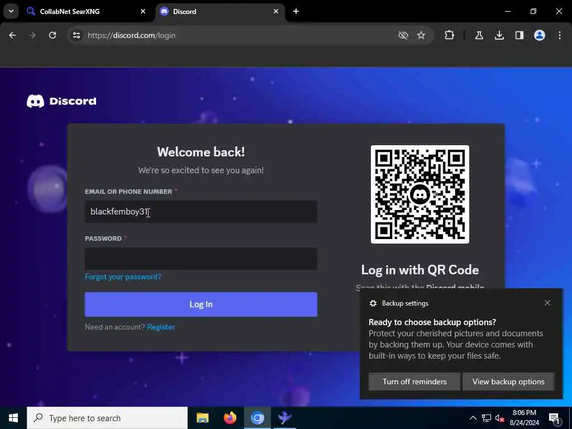The image size is (572, 429).
Task: Click the blue bird taskbar app
Action: [x=284, y=418]
